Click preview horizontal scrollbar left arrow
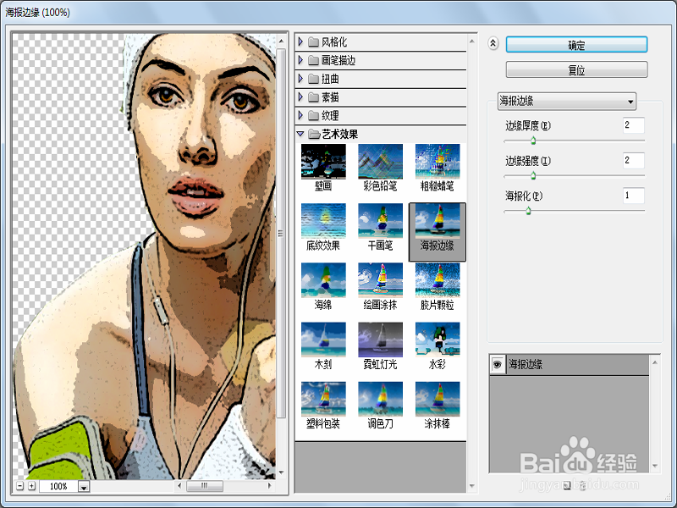Viewport: 677px width, 508px height. click(179, 485)
